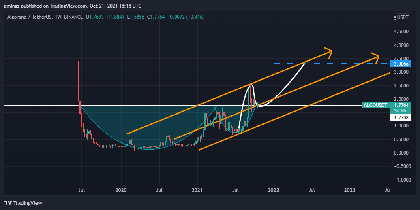
Task: Click the Jul label between 2021 and 2022
Action: [x=236, y=190]
